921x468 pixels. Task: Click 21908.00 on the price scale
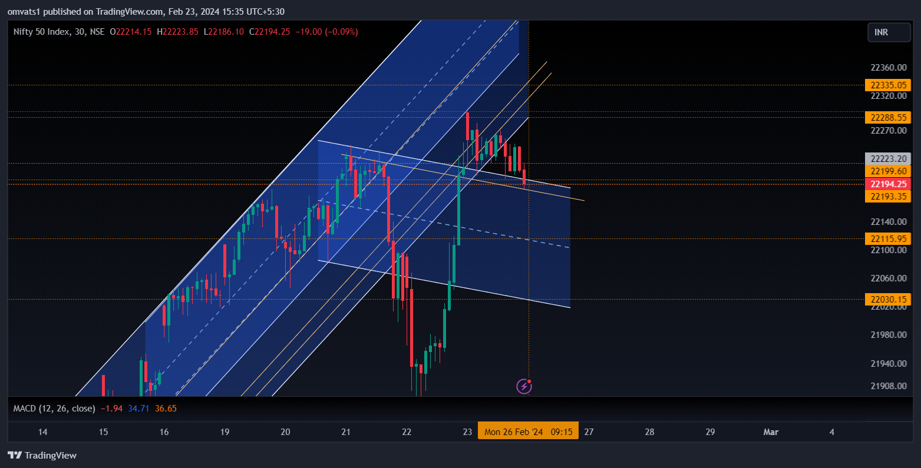click(889, 386)
